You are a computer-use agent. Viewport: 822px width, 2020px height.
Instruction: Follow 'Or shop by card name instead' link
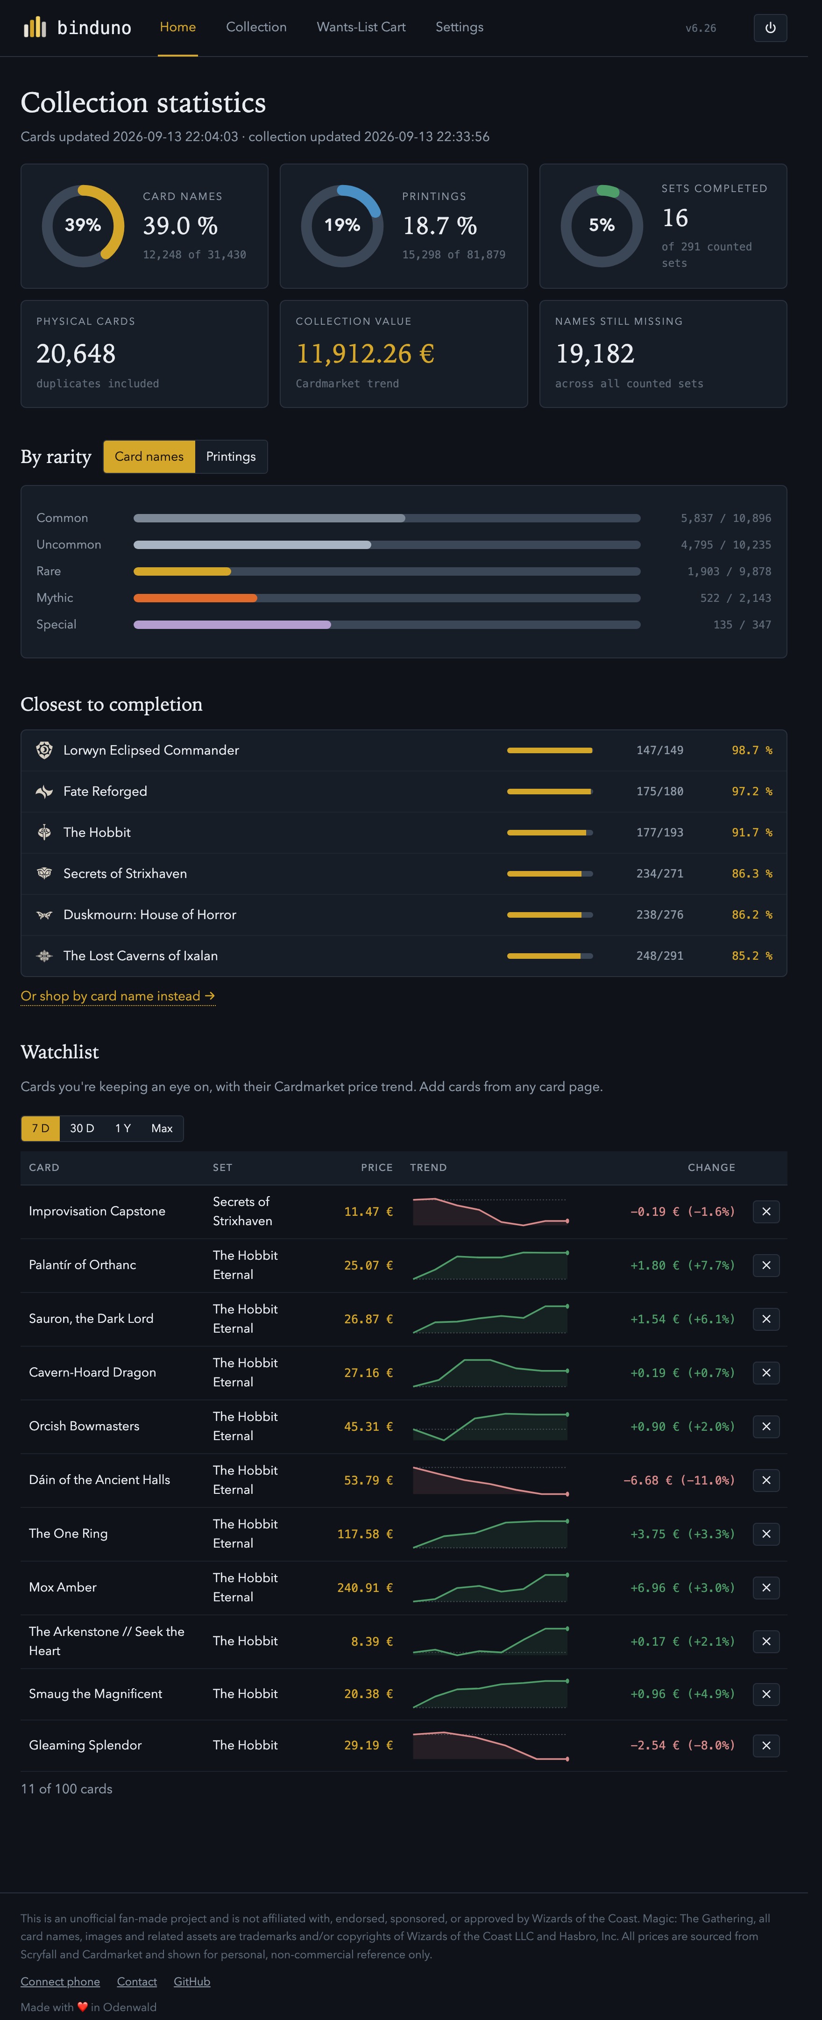pyautogui.click(x=118, y=996)
